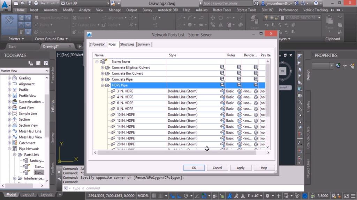Click the Settings vertical tab in Toolspace
The width and height of the screenshot is (357, 200).
52,106
